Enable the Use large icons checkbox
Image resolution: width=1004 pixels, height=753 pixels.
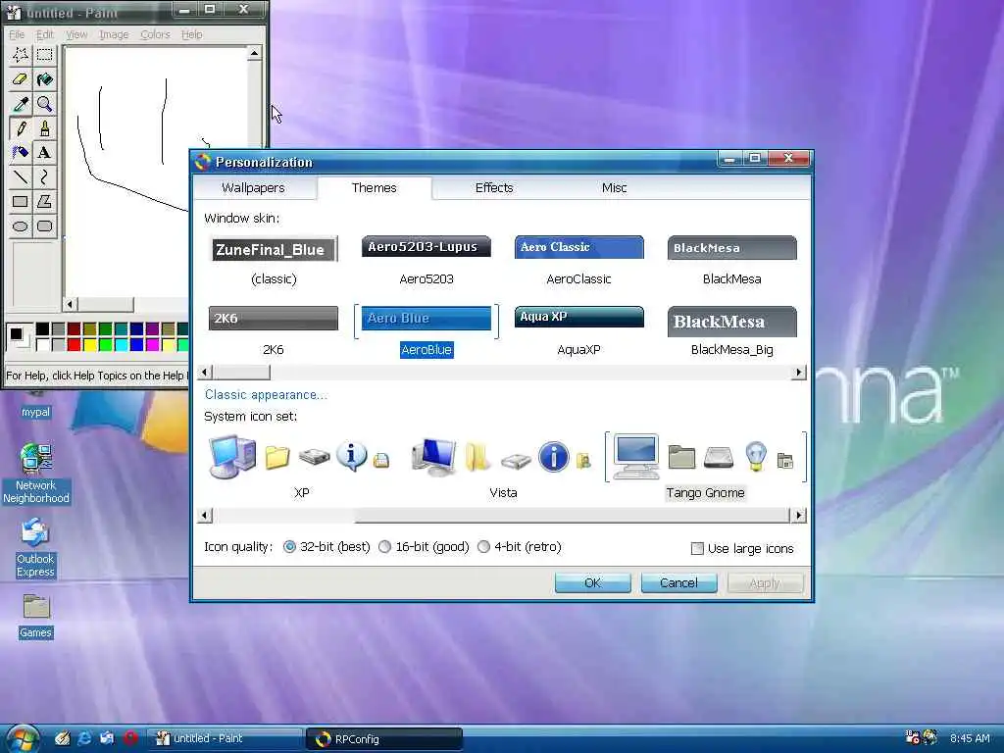point(743,549)
